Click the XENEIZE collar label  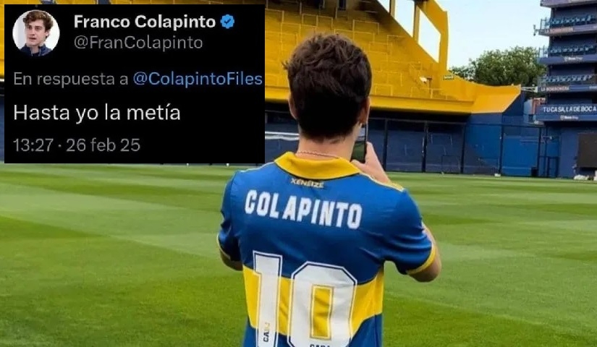(x=308, y=183)
